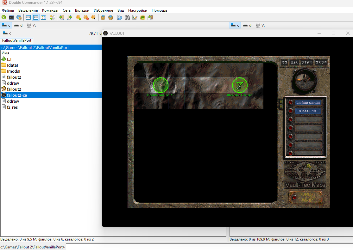Click the extract files box icon

[x=110, y=17]
